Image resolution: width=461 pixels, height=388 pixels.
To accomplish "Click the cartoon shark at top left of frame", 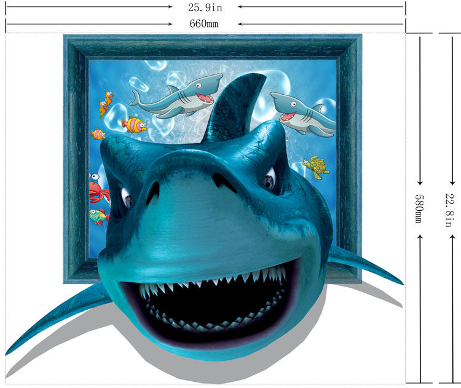I will pyautogui.click(x=176, y=95).
